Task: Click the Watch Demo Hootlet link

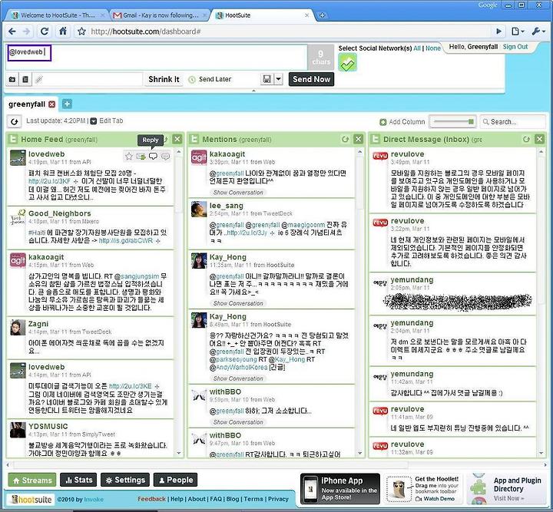Action: coord(436,499)
